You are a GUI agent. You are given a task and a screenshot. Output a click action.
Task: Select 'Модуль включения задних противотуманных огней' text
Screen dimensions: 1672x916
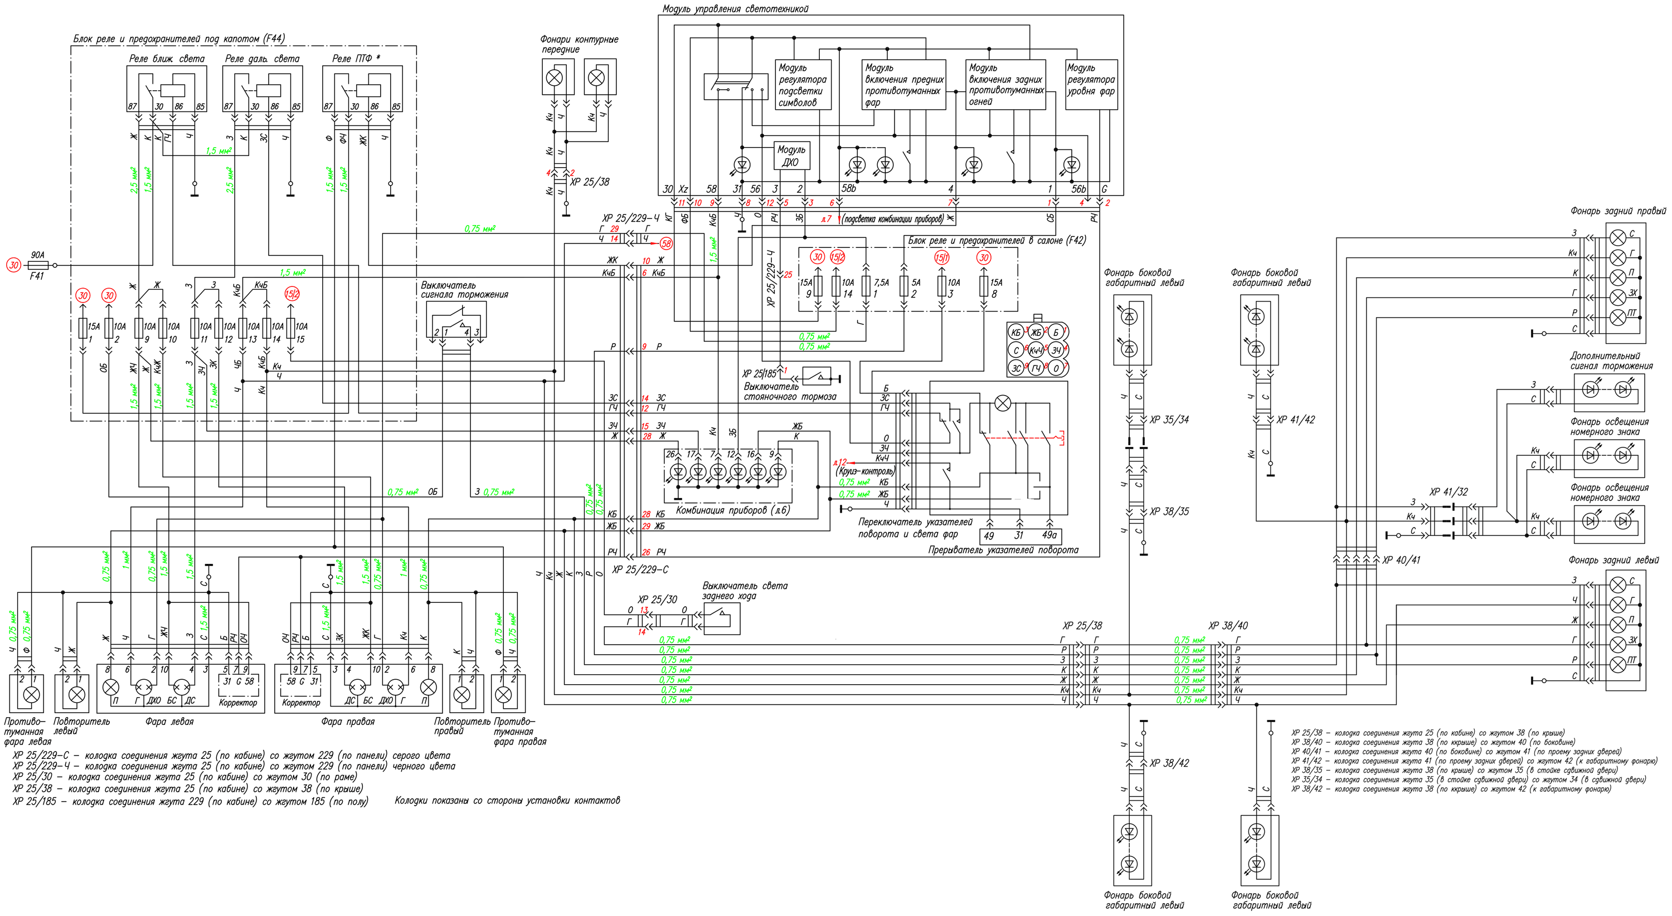(1006, 85)
